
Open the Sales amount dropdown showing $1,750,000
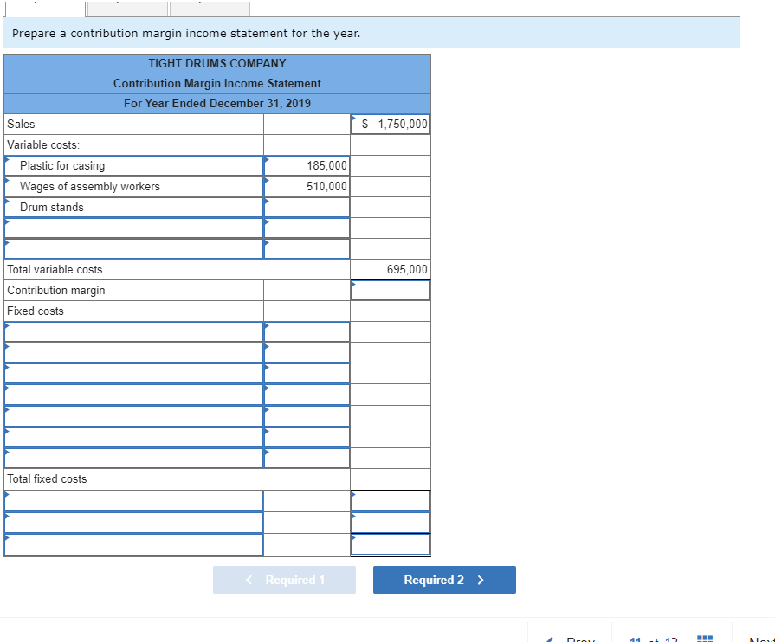(390, 124)
